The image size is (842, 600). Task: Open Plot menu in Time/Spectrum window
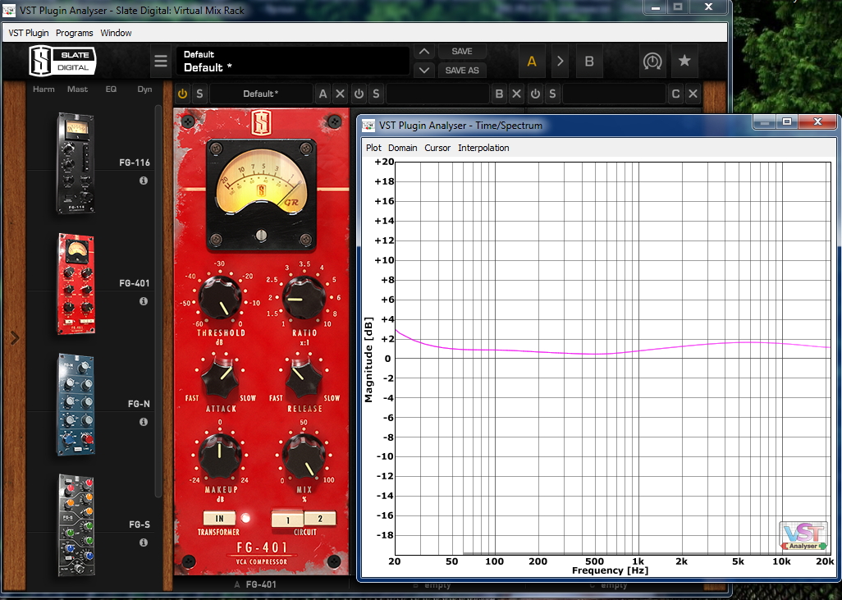373,148
